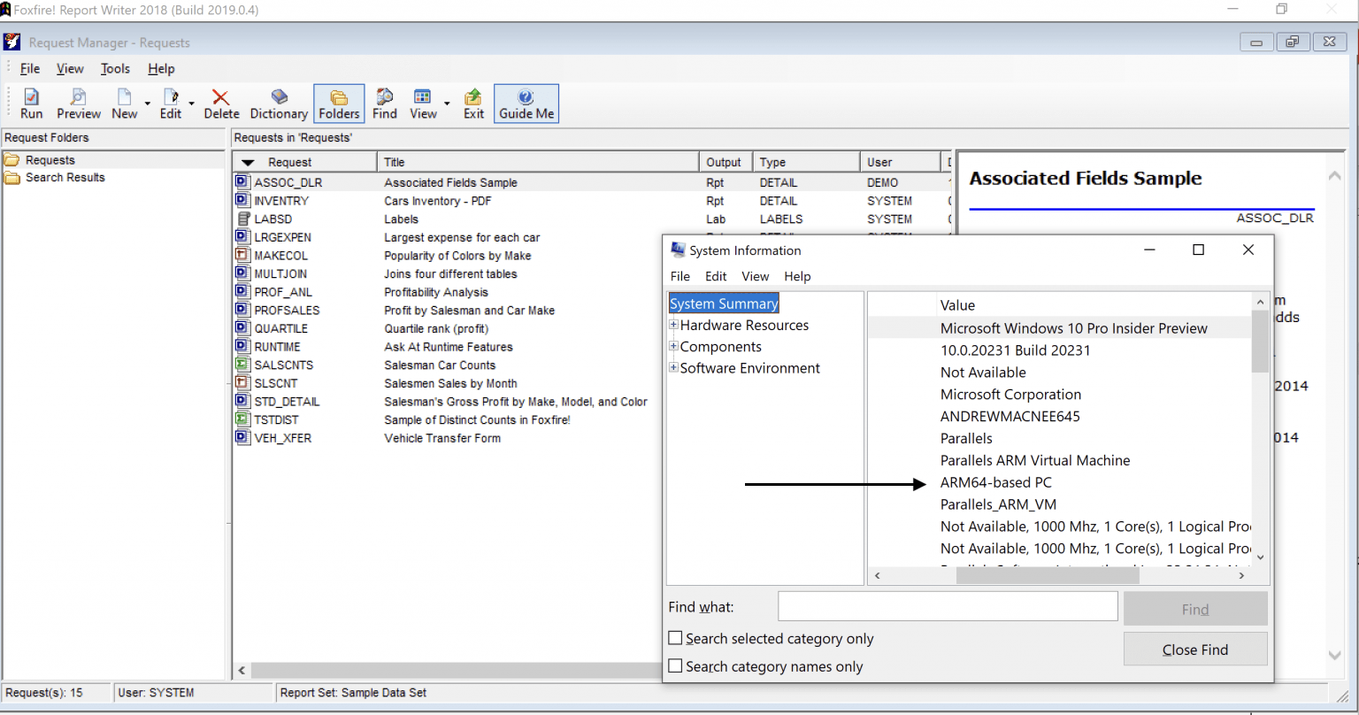
Task: Open the Find tool in toolbar
Action: (384, 104)
